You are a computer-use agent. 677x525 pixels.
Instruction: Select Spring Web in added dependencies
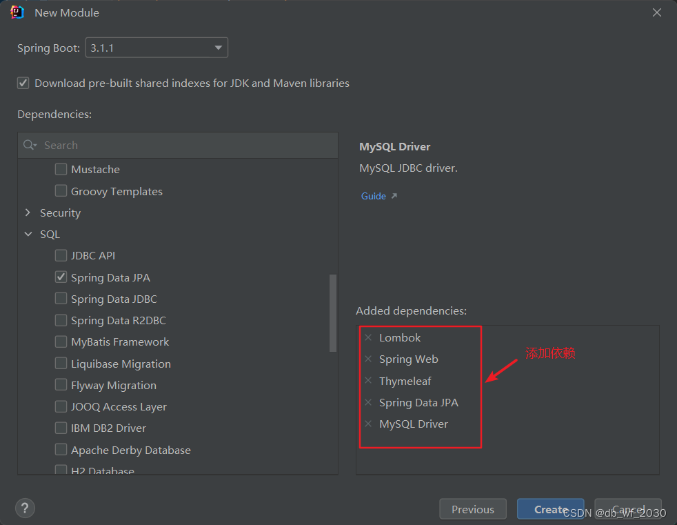(408, 359)
